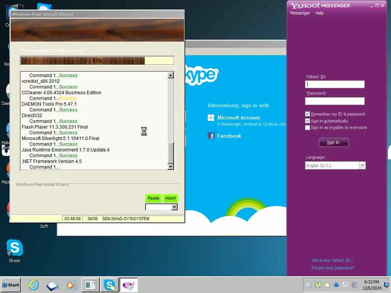Select .NET Framework Version 4.5 entry
The height and width of the screenshot is (293, 391).
[x=52, y=161]
